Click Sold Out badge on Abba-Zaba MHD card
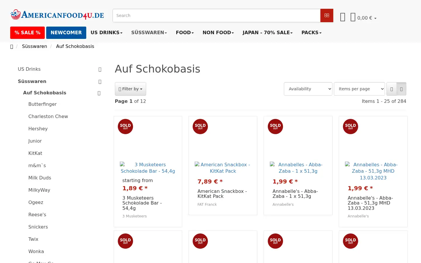Screen dimensions: 421x263 [x=351, y=127]
